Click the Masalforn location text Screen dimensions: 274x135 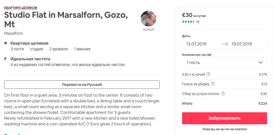(x=14, y=33)
